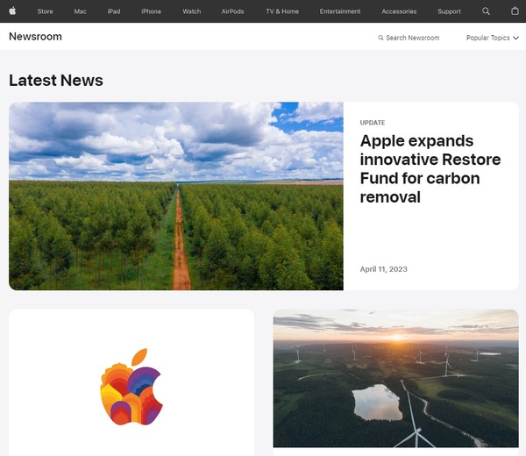Open the Store menu item
Viewport: 526px width, 456px height.
pos(45,11)
